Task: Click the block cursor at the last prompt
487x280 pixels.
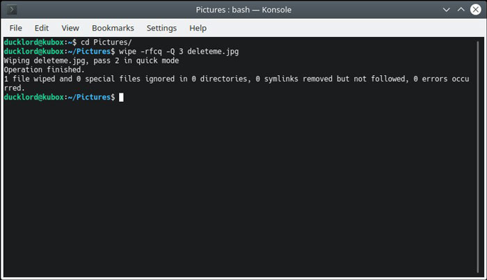Action: coord(121,98)
